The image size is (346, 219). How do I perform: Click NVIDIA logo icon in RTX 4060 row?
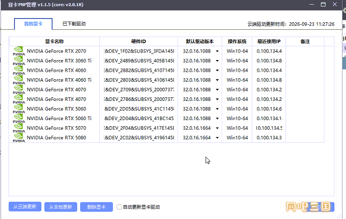pyautogui.click(x=19, y=70)
